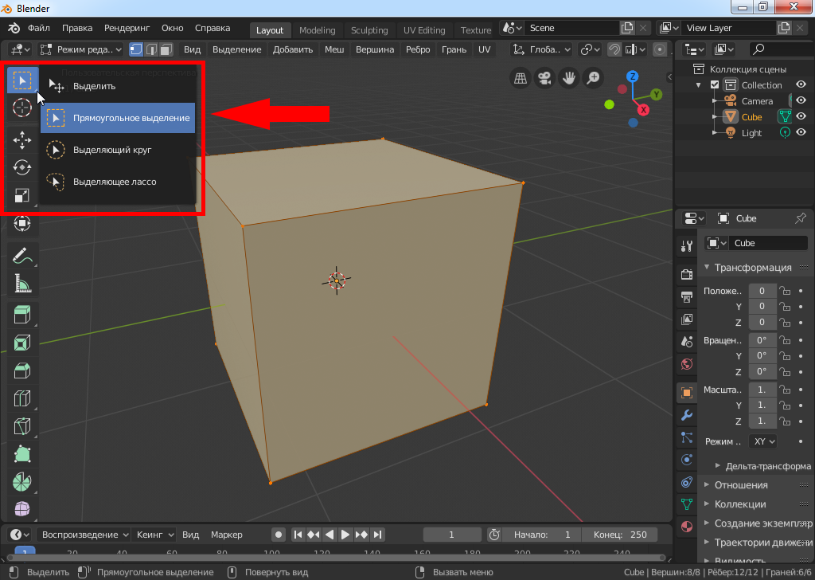Choose the Annotate pencil tool

tap(22, 256)
